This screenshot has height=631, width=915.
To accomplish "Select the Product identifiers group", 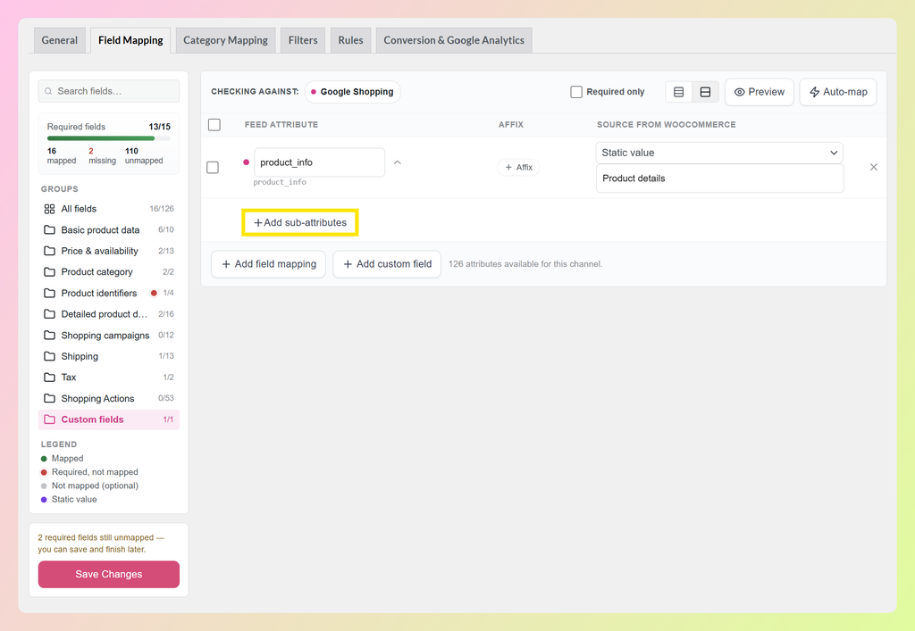I will pyautogui.click(x=108, y=293).
